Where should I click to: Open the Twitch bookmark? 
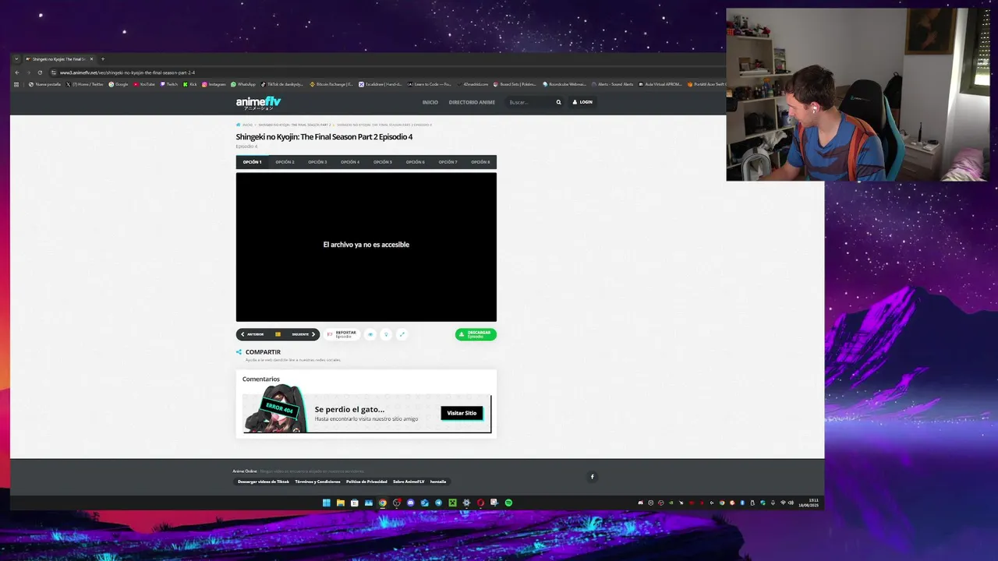pos(169,84)
